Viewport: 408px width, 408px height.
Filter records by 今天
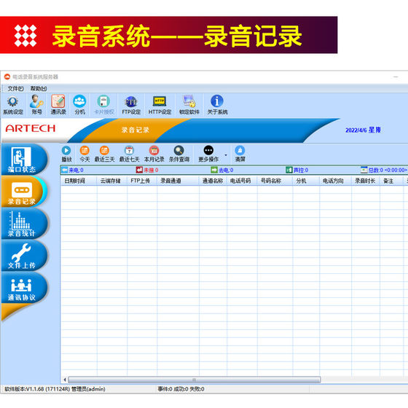(x=85, y=154)
